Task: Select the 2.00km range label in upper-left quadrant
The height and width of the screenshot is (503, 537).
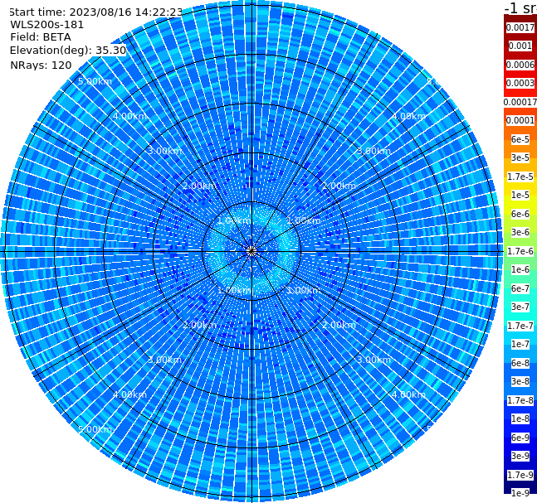Action: coord(200,186)
